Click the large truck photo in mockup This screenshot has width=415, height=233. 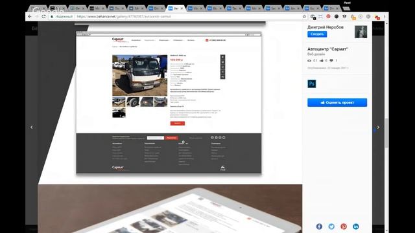140,75
